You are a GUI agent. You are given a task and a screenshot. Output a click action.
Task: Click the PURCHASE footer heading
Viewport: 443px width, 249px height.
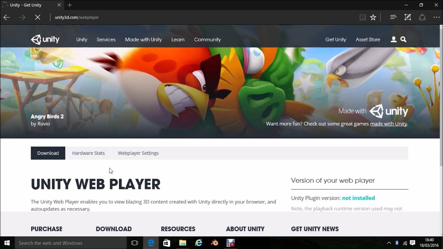[x=46, y=229]
